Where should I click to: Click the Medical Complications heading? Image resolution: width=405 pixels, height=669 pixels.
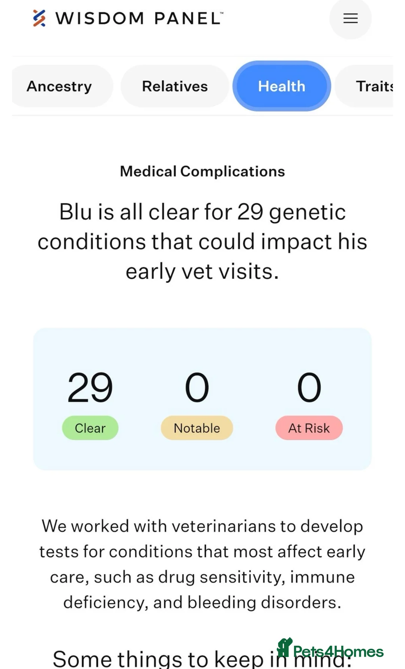point(202,172)
